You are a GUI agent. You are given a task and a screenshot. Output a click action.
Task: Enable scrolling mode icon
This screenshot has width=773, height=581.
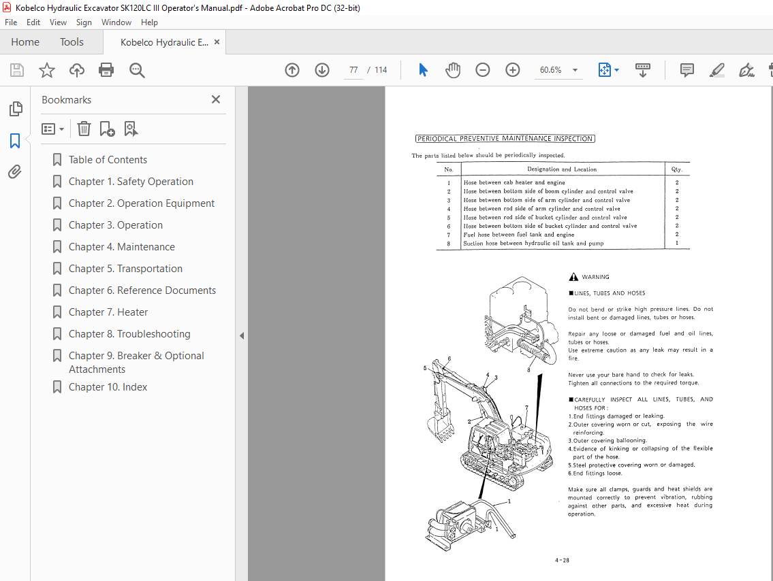643,70
